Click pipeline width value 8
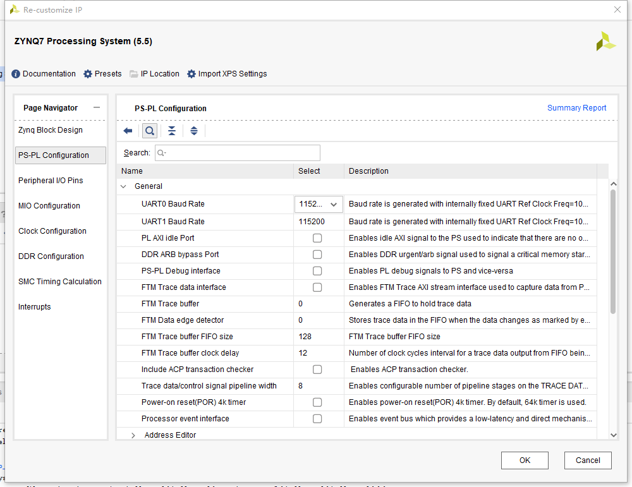 pos(300,387)
